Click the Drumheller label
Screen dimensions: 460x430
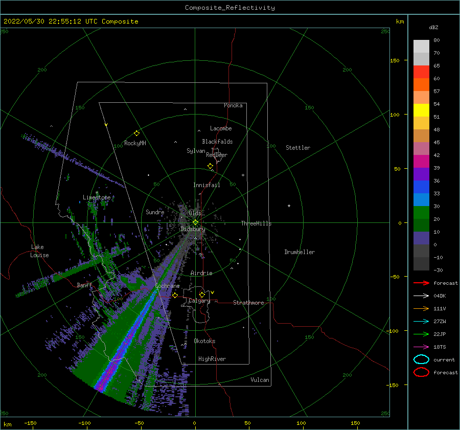coord(300,252)
